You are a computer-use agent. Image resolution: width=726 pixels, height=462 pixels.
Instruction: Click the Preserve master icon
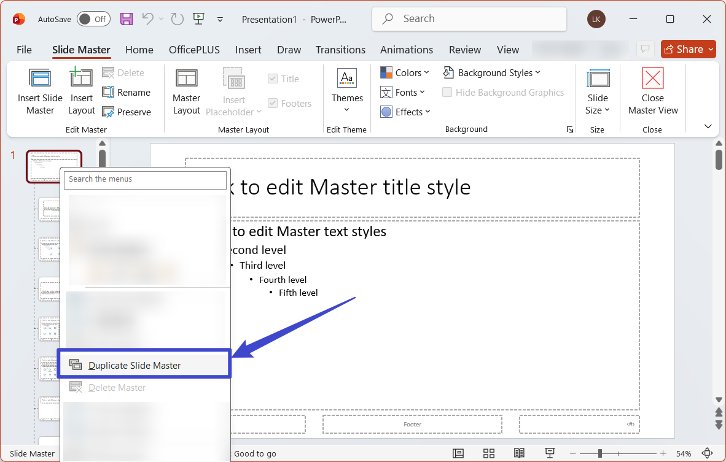[108, 112]
